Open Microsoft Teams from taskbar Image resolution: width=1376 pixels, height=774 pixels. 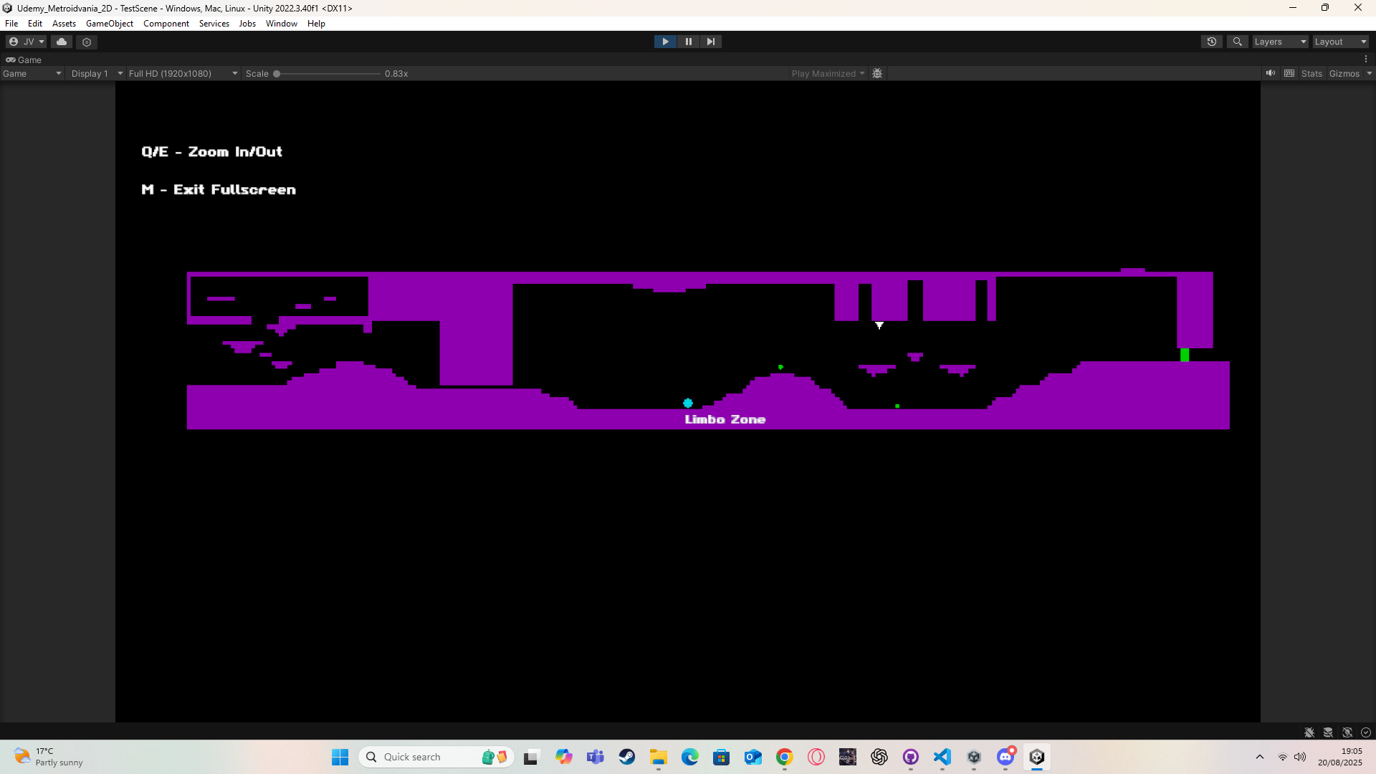point(596,757)
